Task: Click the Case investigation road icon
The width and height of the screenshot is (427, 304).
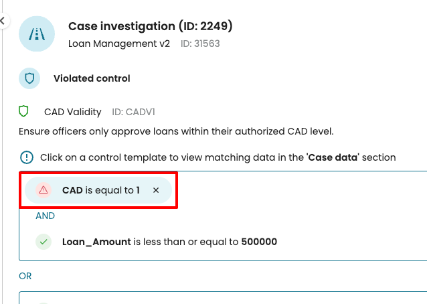Action: (37, 34)
